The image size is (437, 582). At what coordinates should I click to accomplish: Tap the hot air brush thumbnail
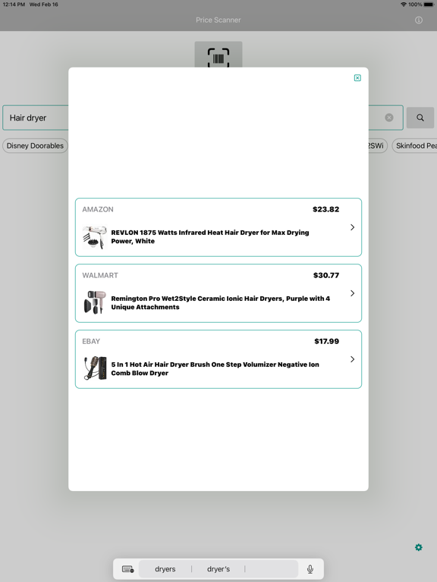tap(95, 368)
